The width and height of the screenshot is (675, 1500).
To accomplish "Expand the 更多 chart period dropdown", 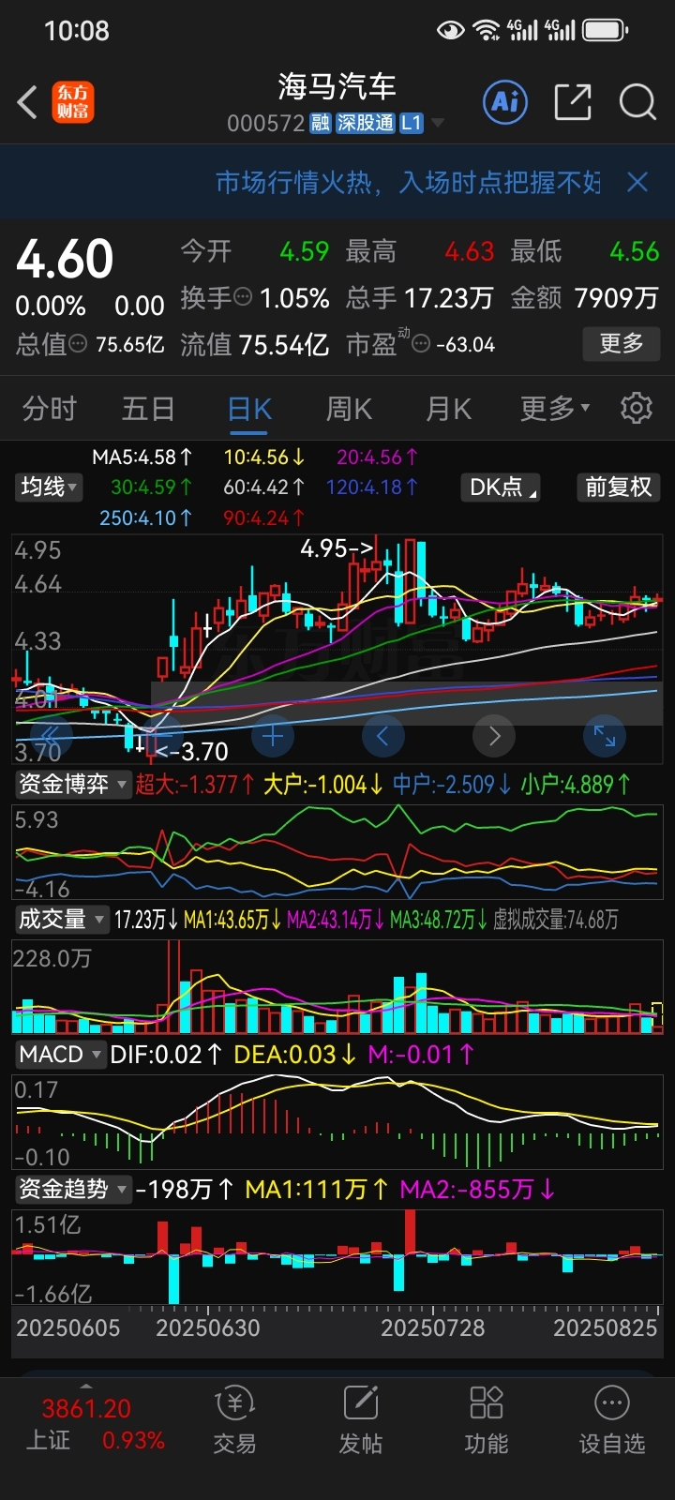I will coord(555,409).
